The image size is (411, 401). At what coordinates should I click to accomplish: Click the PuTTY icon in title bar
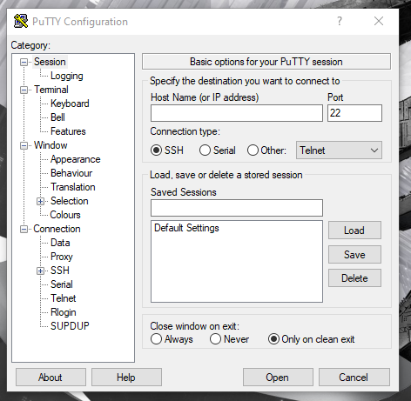point(21,21)
